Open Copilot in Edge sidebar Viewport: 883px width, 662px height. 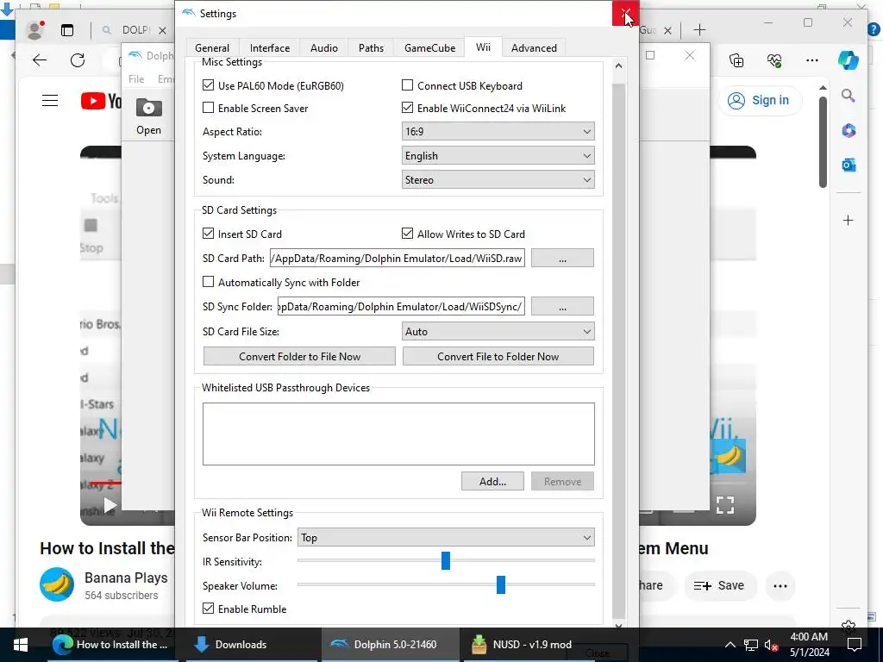[x=849, y=60]
